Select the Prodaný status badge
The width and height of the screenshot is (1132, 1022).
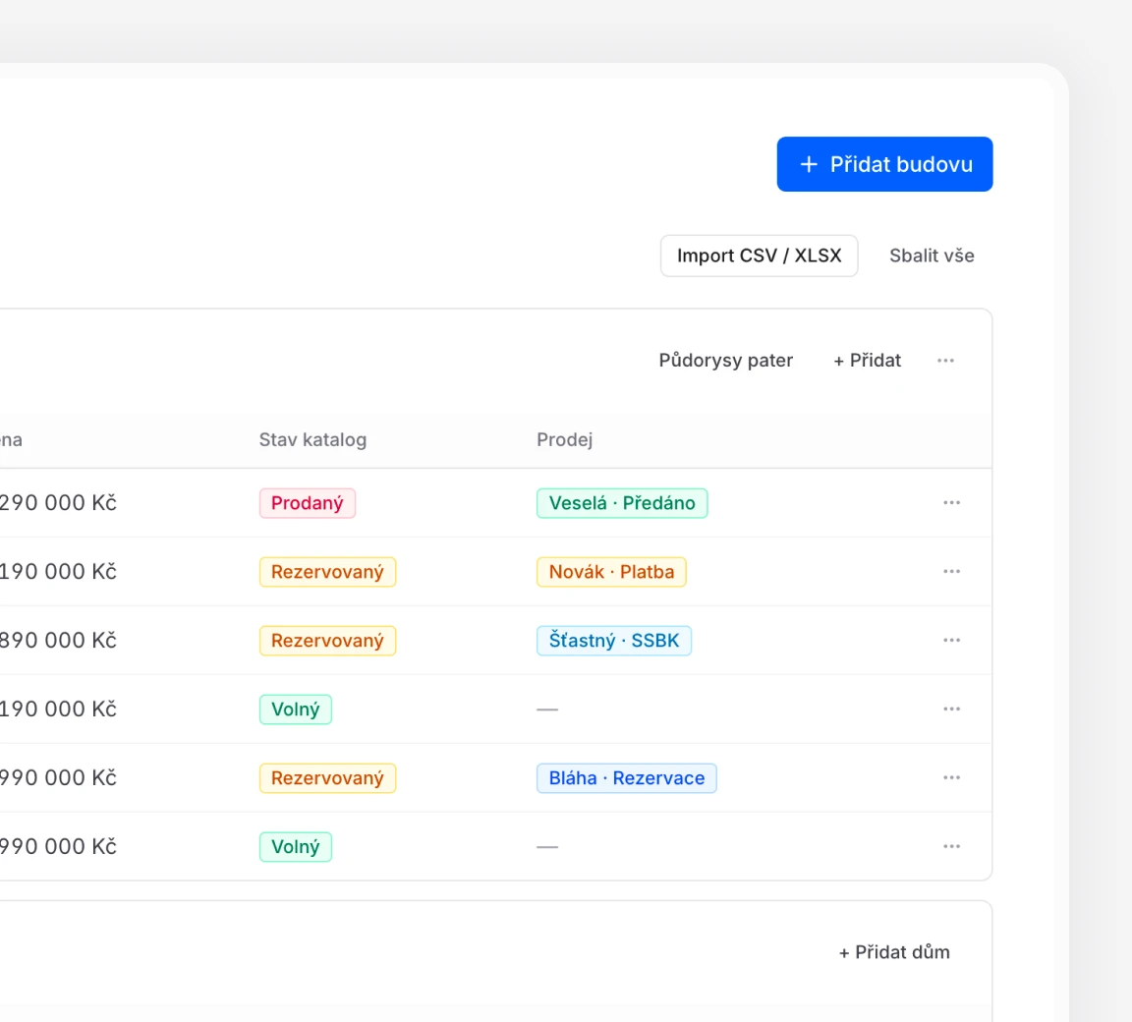click(308, 503)
